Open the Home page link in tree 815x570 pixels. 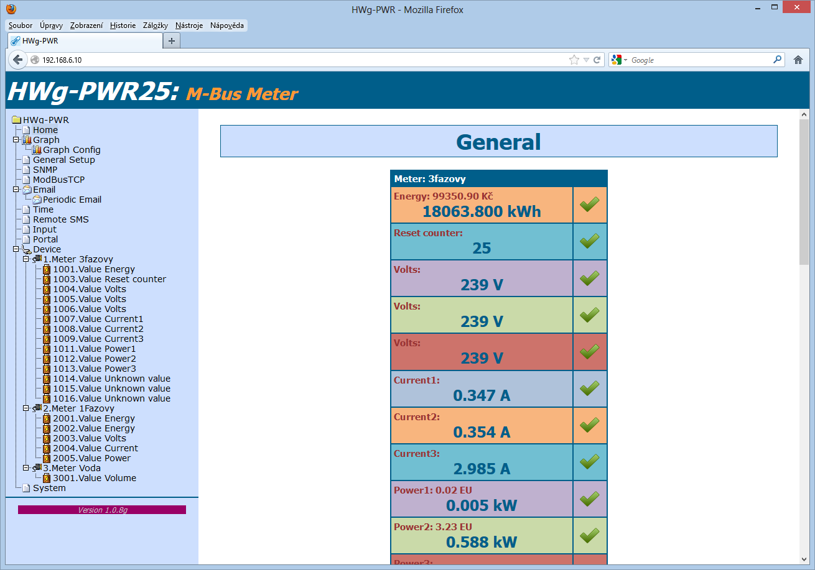(45, 130)
